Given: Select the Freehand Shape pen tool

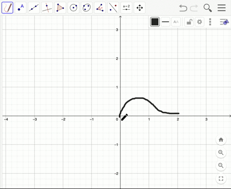Looking at the screenshot, I should pos(7,8).
